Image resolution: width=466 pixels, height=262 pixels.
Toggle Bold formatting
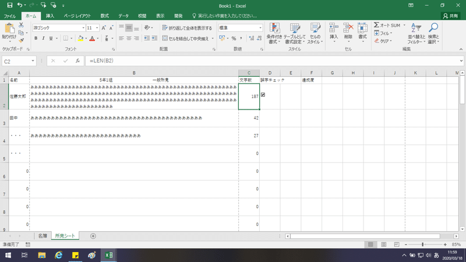36,38
